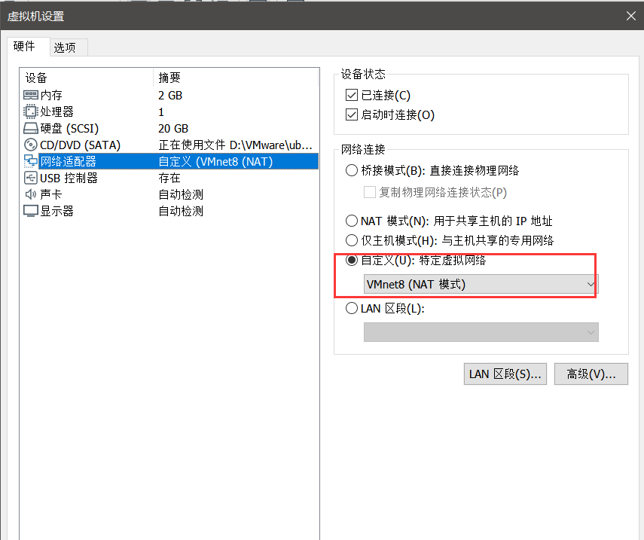Select the CD/DVD (SATA) row text
This screenshot has height=540, width=644.
(80, 145)
